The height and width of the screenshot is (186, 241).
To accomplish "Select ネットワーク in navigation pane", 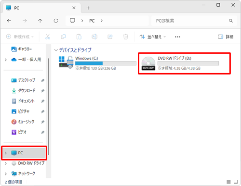I will click(x=27, y=174).
